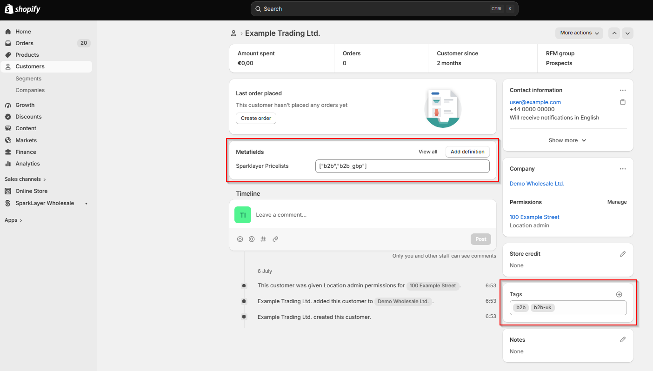Click Add definition in Metafields

(467, 152)
